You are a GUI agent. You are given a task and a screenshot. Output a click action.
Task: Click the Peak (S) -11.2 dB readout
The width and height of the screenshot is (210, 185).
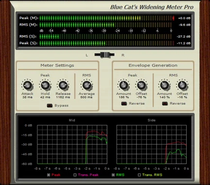(x=184, y=43)
